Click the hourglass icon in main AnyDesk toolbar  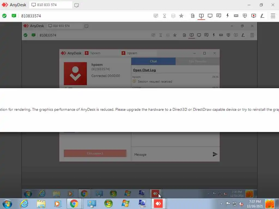165,16
